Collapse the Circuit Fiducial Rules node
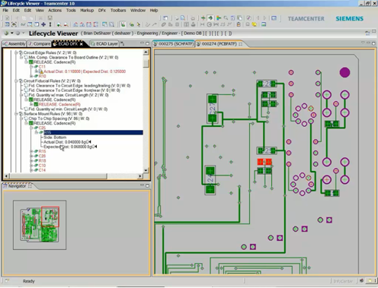This screenshot has width=378, height=288. [x=16, y=81]
